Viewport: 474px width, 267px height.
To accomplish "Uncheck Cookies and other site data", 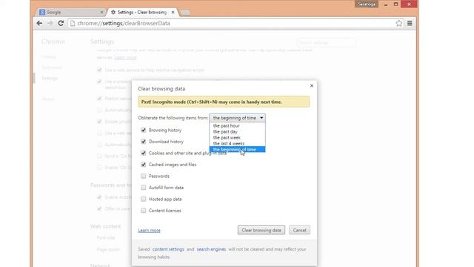I will 143,154.
